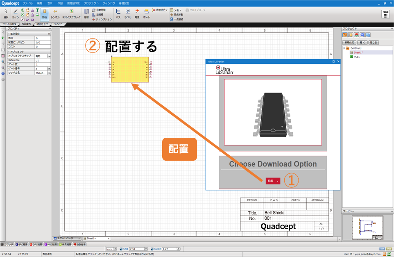This screenshot has width=394, height=257.
Task: Open the シンボル名 dropdown
Action: 49,73
